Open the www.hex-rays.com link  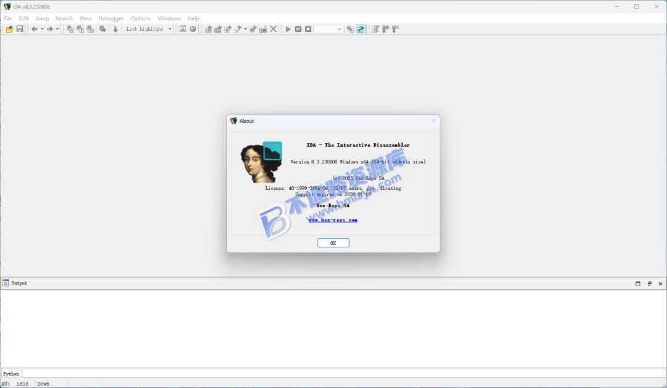[333, 220]
